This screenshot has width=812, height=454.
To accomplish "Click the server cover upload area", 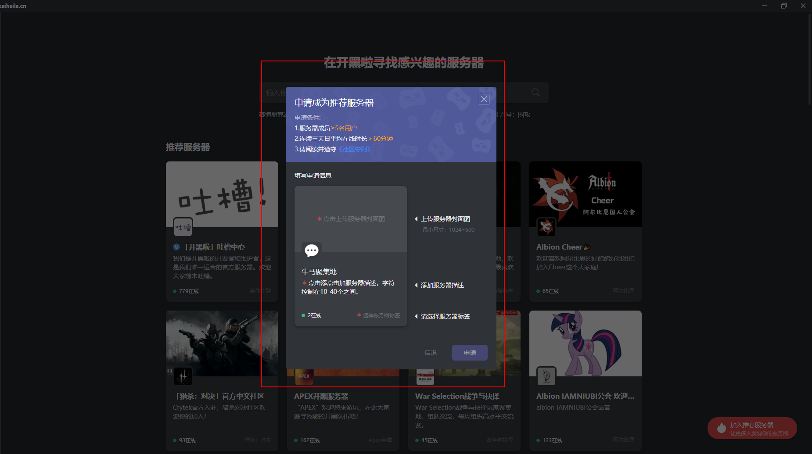I will pos(351,219).
